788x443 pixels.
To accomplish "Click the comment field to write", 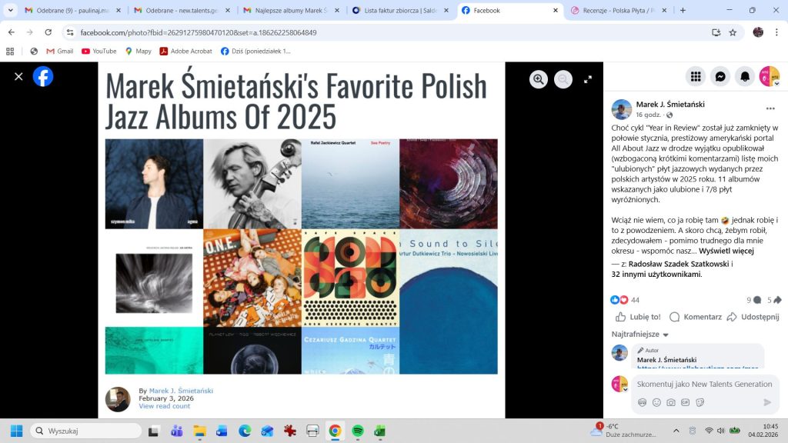I will tap(703, 384).
